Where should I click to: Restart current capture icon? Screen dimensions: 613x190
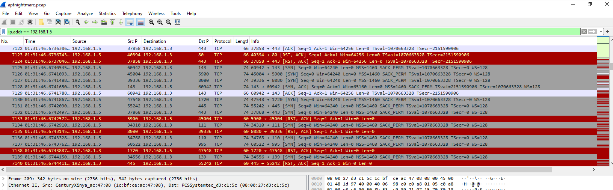point(21,22)
